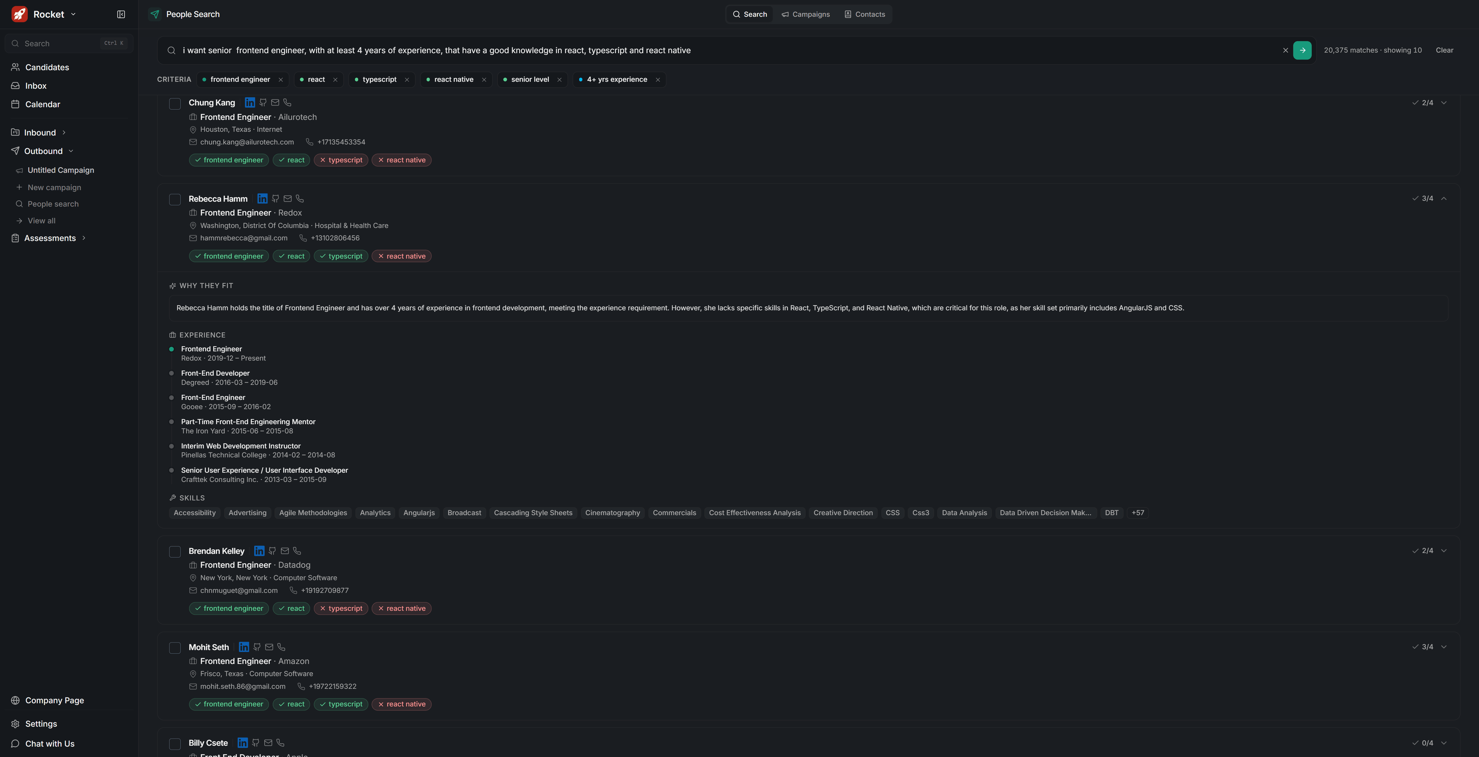The width and height of the screenshot is (1479, 757).
Task: Click chung.kang@ailurotech.com email address
Action: [247, 143]
